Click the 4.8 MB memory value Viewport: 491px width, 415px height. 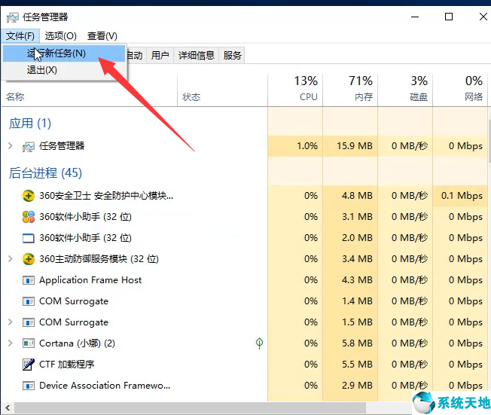coord(357,196)
